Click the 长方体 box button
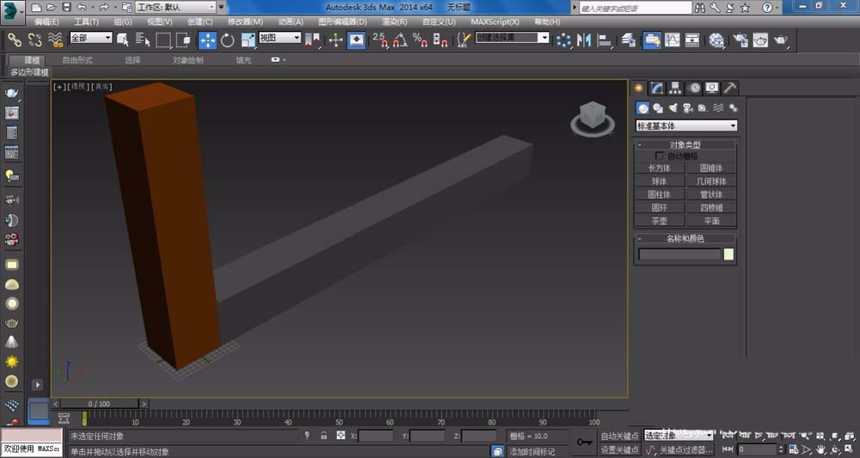 (660, 168)
